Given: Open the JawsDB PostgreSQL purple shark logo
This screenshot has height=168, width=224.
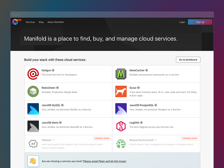Looking at the screenshot, I should coord(121,109).
